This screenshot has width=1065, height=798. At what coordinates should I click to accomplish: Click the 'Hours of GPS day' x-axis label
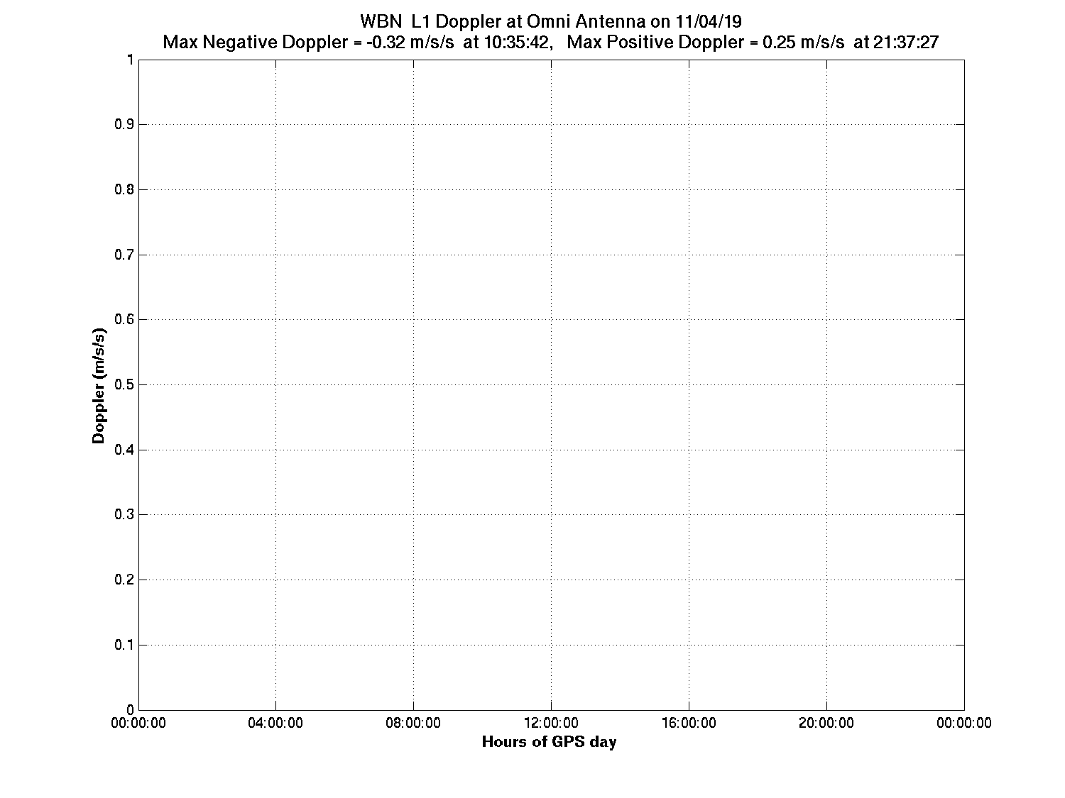549,742
